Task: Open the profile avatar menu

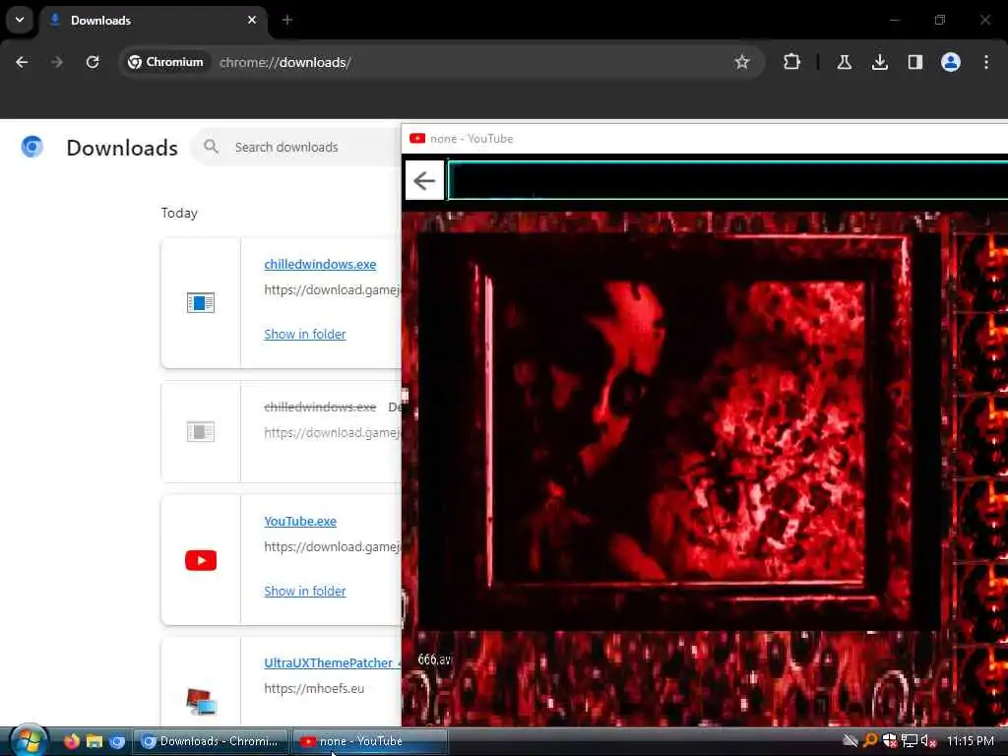Action: [x=950, y=62]
